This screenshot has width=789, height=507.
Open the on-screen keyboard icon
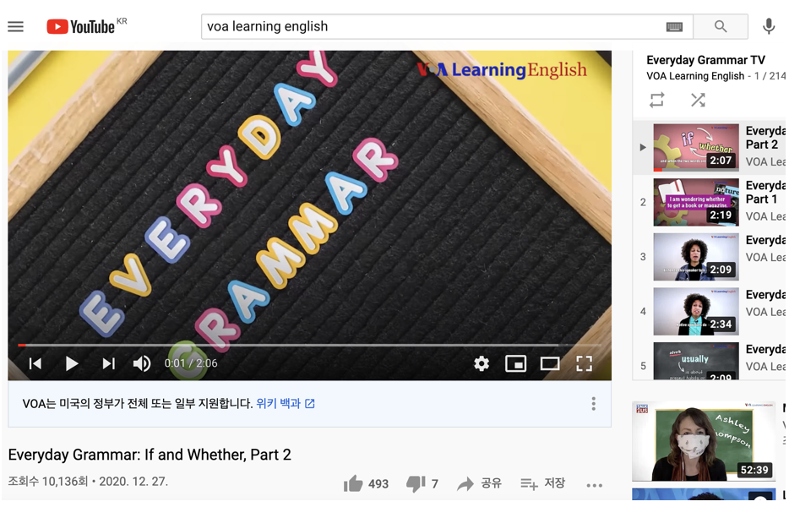click(674, 27)
